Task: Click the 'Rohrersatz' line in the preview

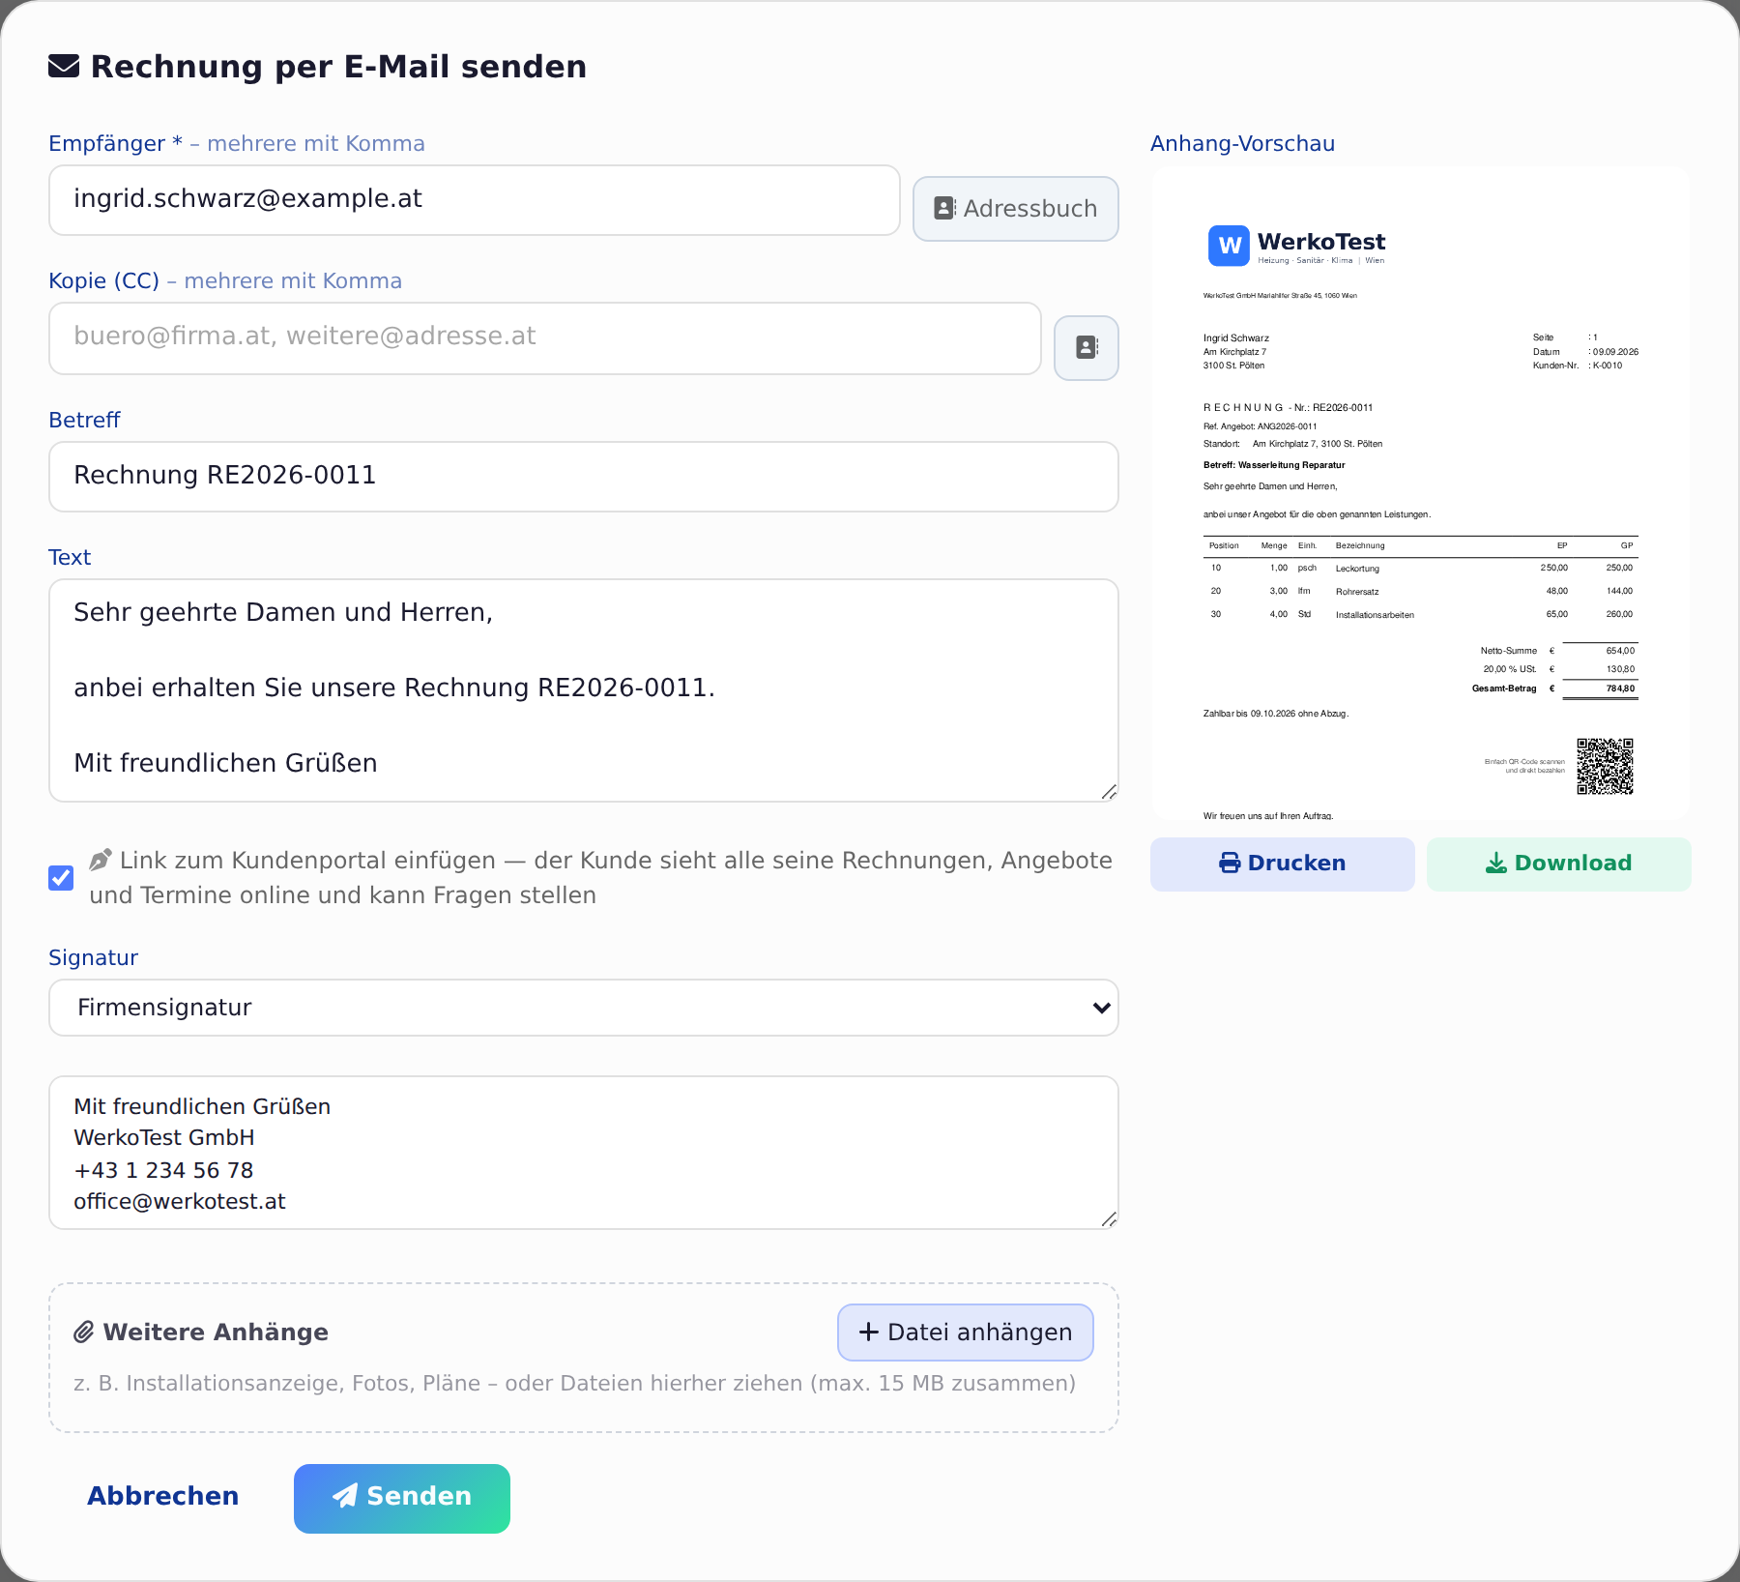Action: click(x=1357, y=592)
